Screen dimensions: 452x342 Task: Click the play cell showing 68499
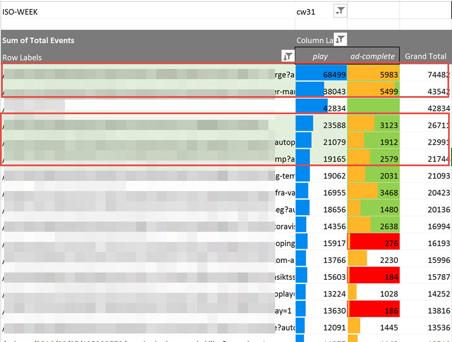coord(320,75)
